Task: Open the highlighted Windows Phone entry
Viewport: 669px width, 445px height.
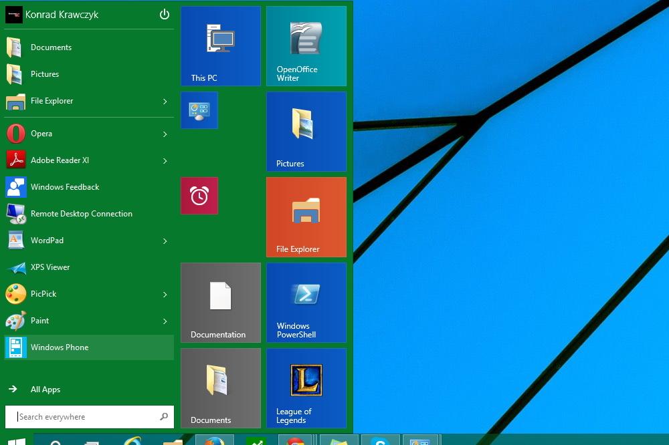Action: 89,347
